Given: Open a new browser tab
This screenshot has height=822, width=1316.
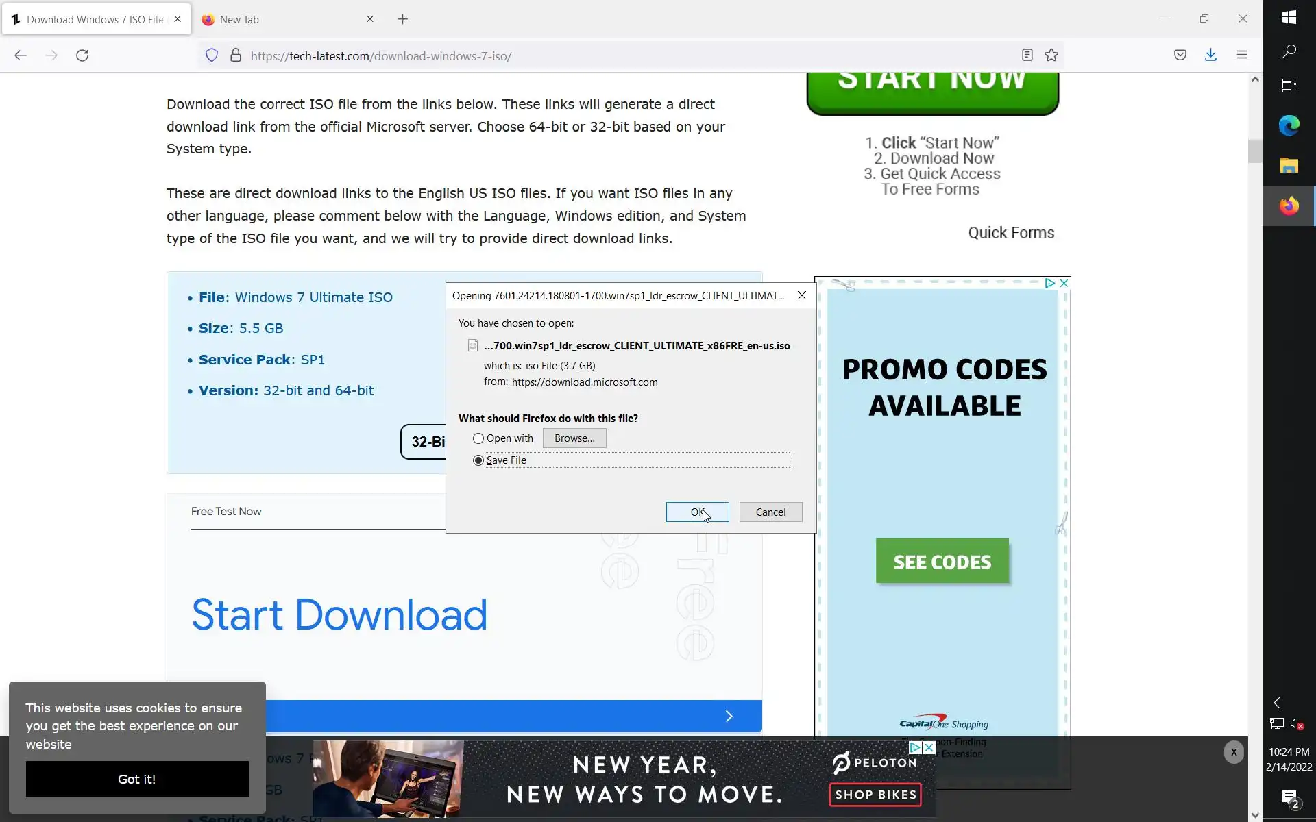Looking at the screenshot, I should pos(402,19).
